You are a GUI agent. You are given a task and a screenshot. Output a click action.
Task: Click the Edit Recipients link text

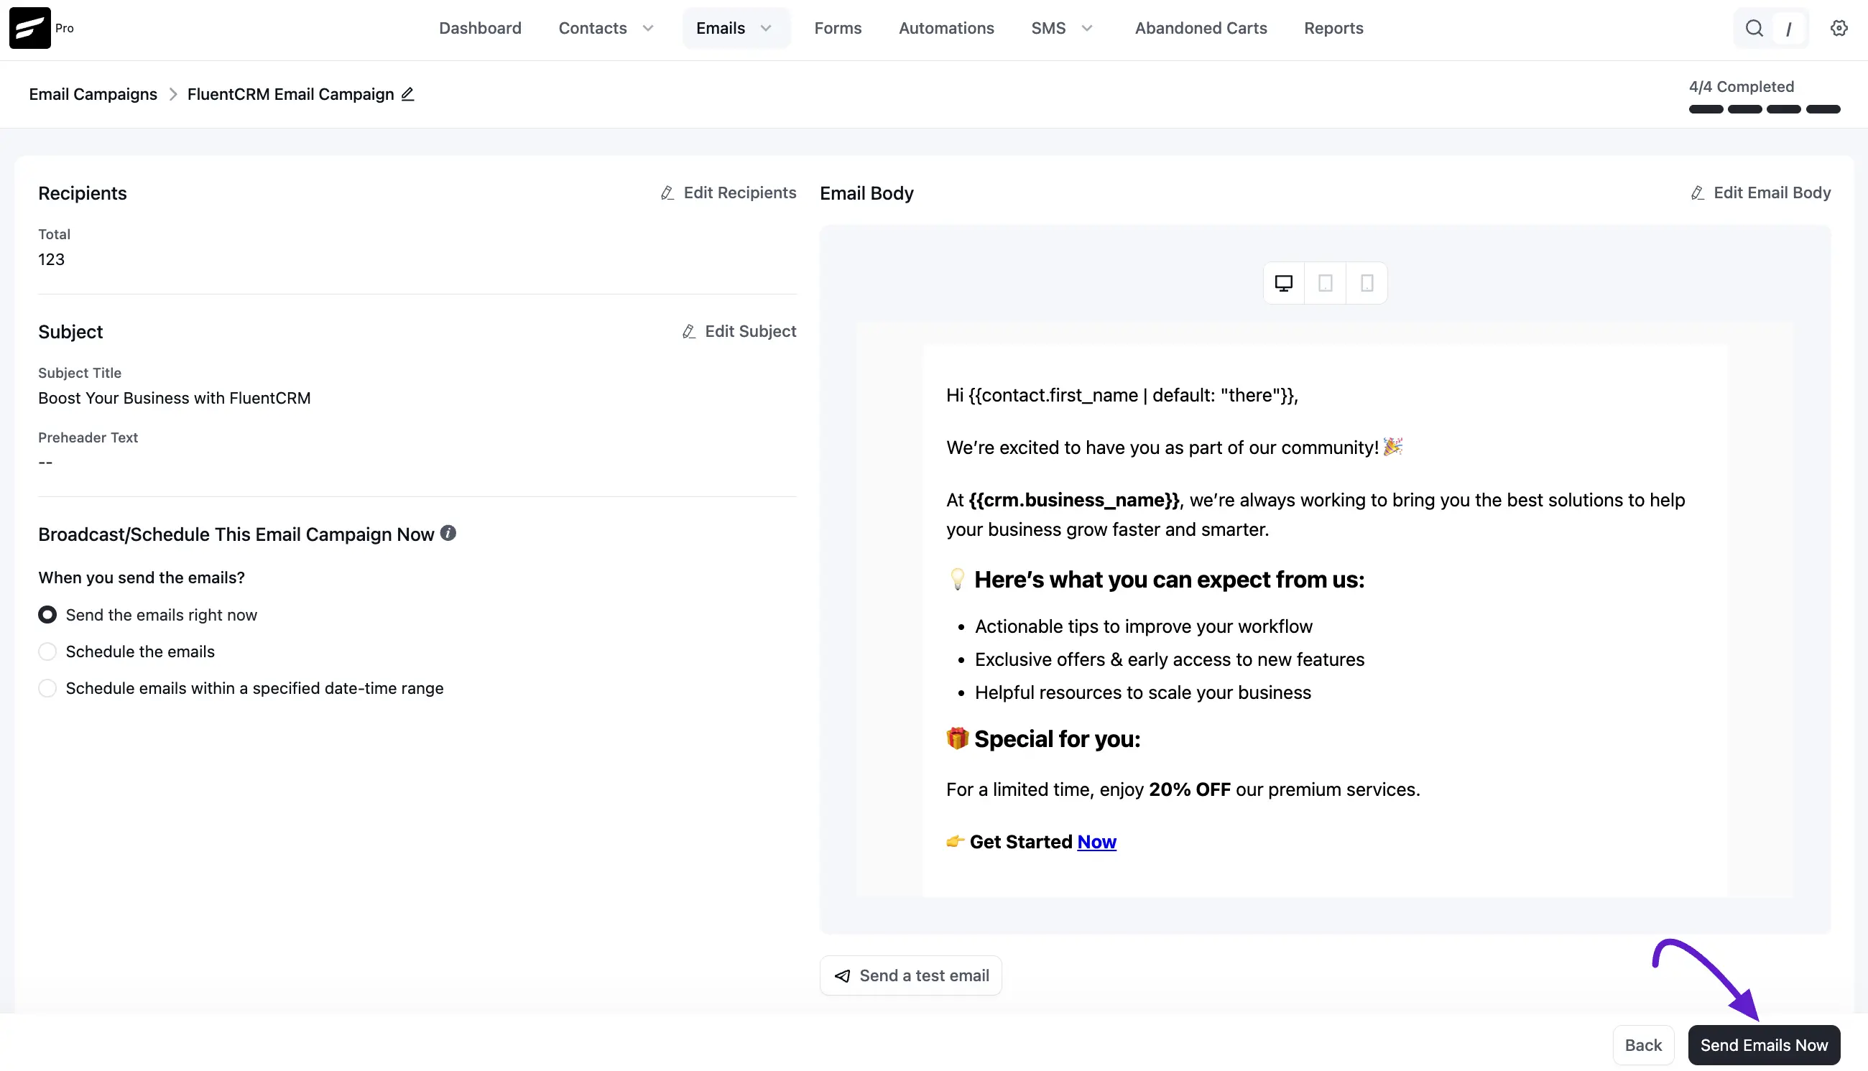pyautogui.click(x=739, y=193)
